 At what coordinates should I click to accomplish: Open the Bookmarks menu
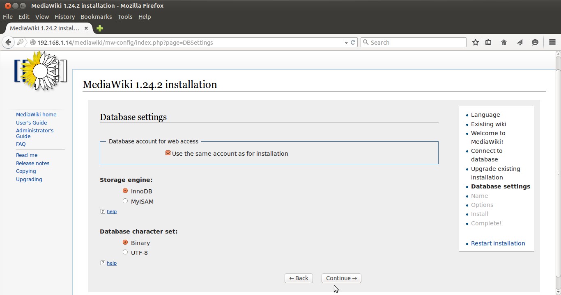tap(96, 17)
